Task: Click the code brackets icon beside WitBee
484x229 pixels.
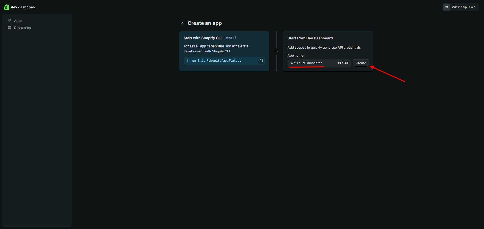Action: [446, 7]
